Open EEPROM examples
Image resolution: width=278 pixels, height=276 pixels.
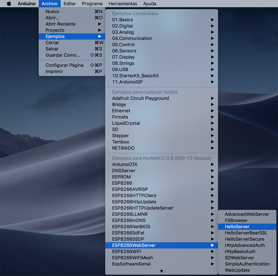162,177
